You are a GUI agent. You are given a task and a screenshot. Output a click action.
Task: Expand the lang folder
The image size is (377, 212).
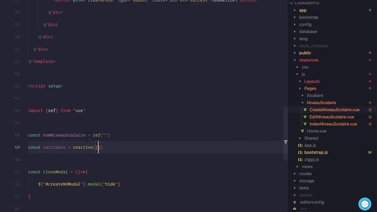click(x=295, y=39)
